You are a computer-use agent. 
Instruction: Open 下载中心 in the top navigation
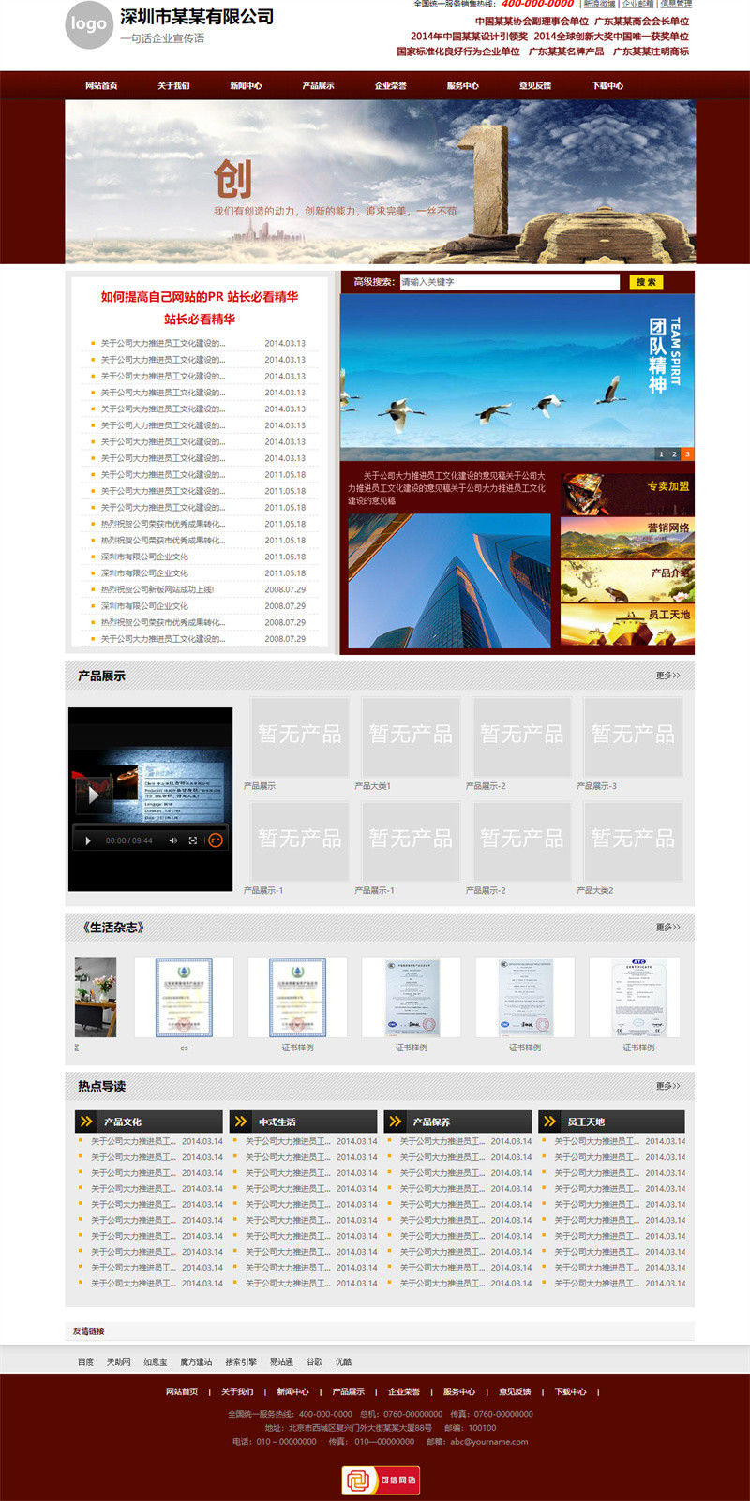point(607,86)
